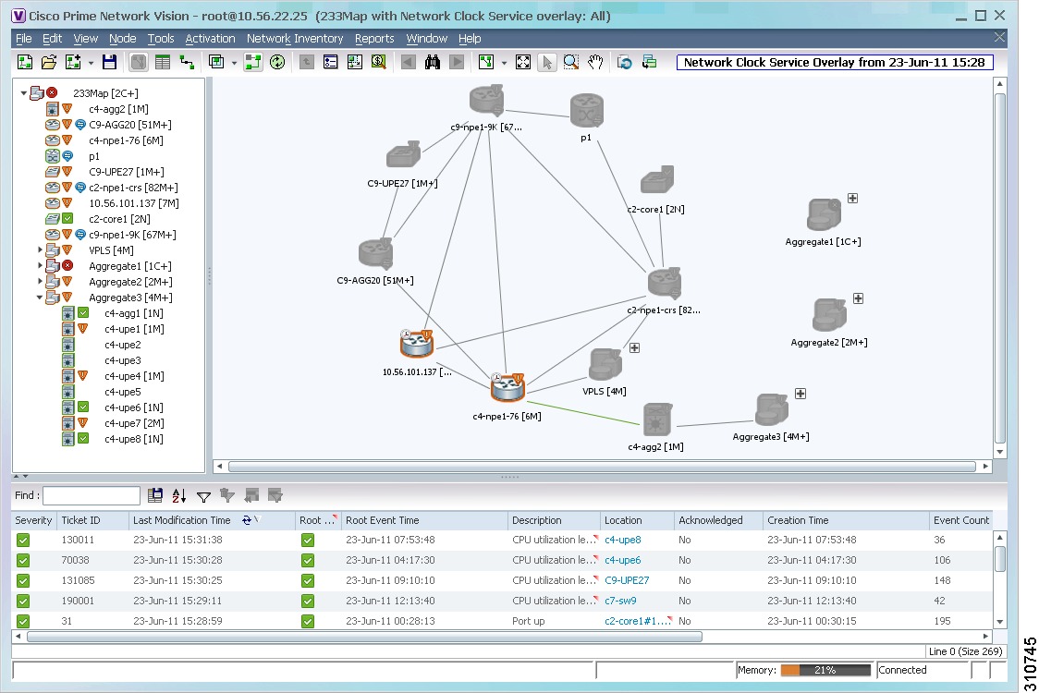Select the c4-upe7 [2M] tree item
1039x693 pixels.
tap(135, 423)
